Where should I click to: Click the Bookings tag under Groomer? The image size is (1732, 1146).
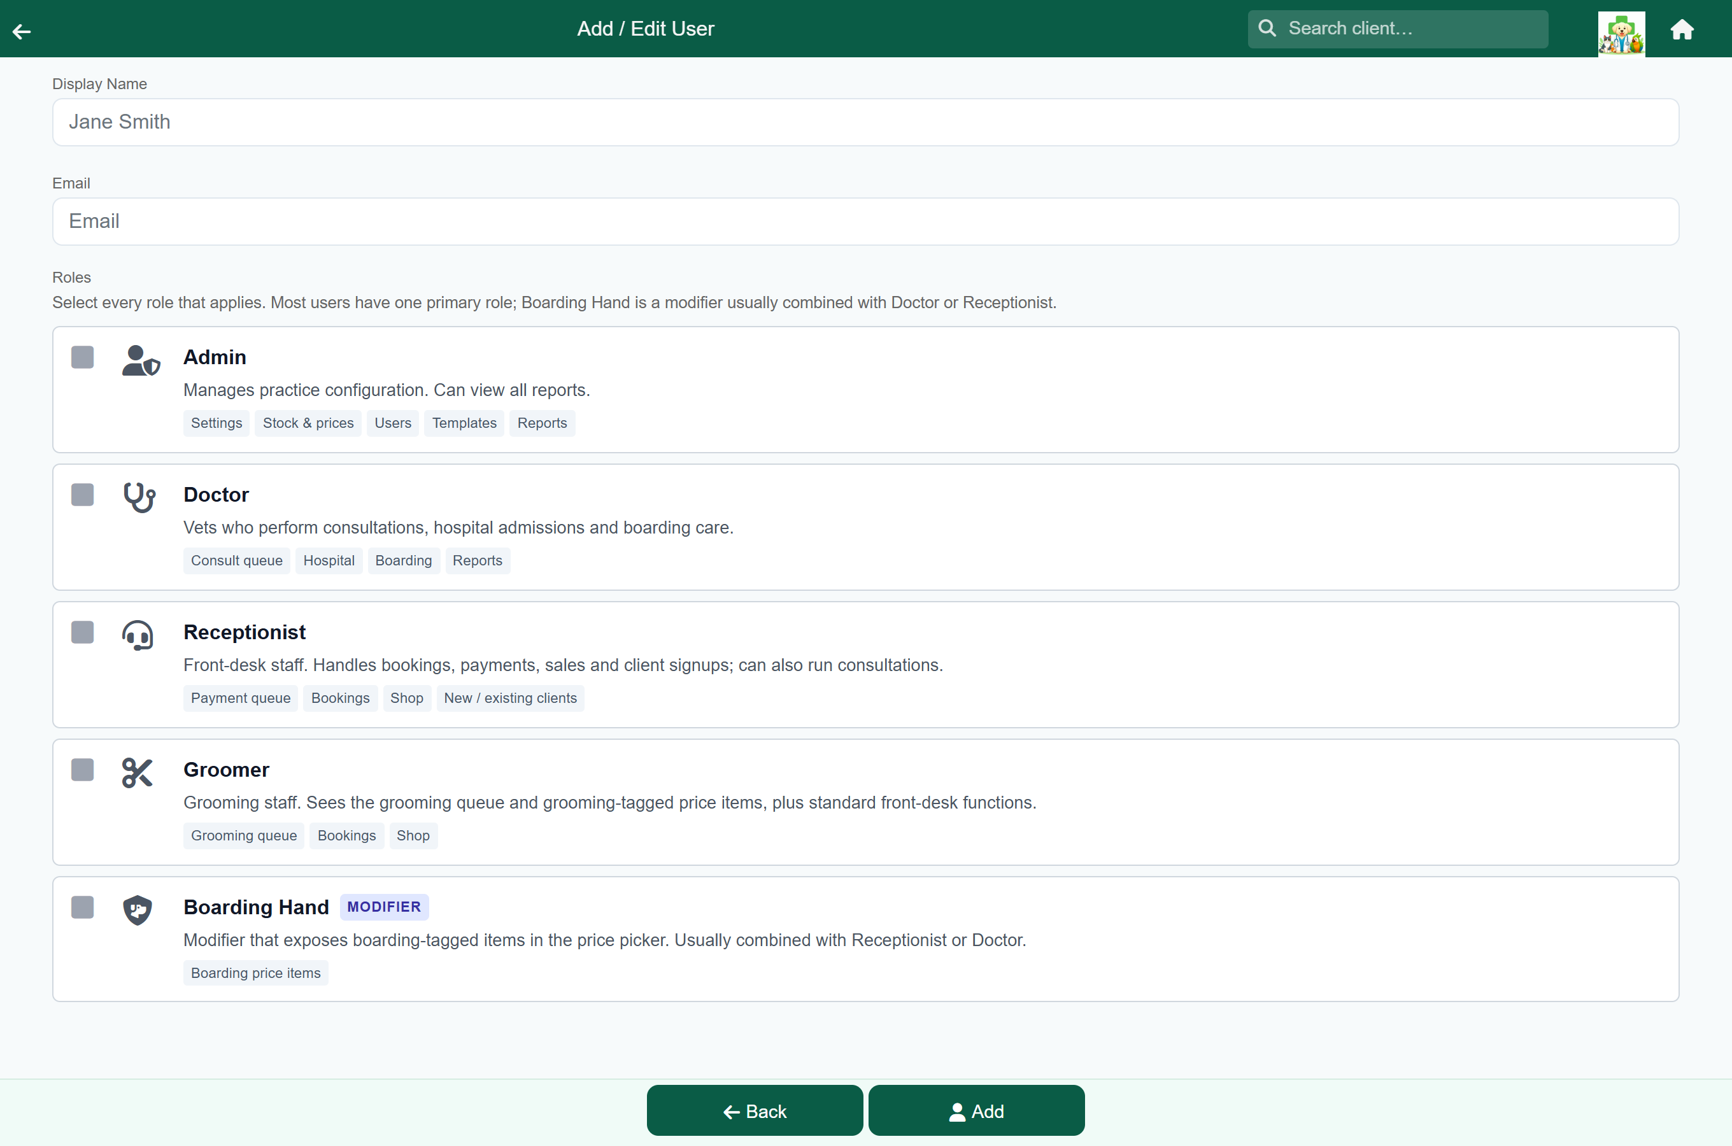point(347,835)
